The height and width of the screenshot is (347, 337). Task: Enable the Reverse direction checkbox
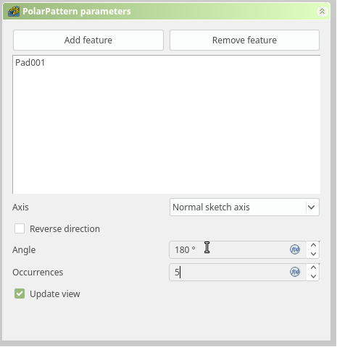point(20,228)
